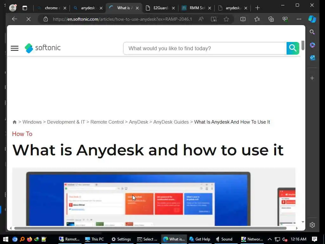
Task: Open Outlook in the sidebar
Action: [312, 58]
